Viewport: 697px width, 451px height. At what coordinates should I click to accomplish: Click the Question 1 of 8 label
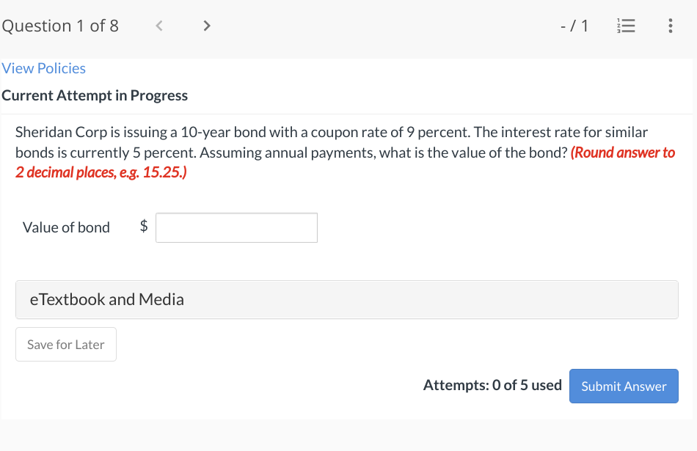(60, 26)
